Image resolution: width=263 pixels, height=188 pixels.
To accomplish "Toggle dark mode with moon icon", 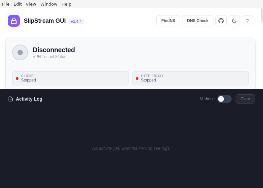I will coord(234,21).
